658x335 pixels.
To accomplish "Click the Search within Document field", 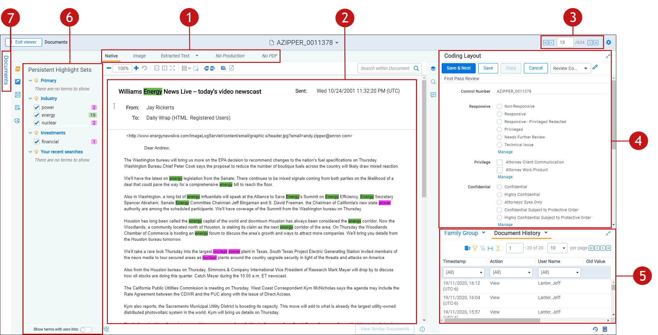I will 385,68.
